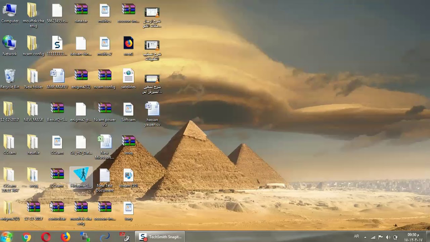The height and width of the screenshot is (242, 430).
Task: Select the control.tar archive icon
Action: point(57,211)
